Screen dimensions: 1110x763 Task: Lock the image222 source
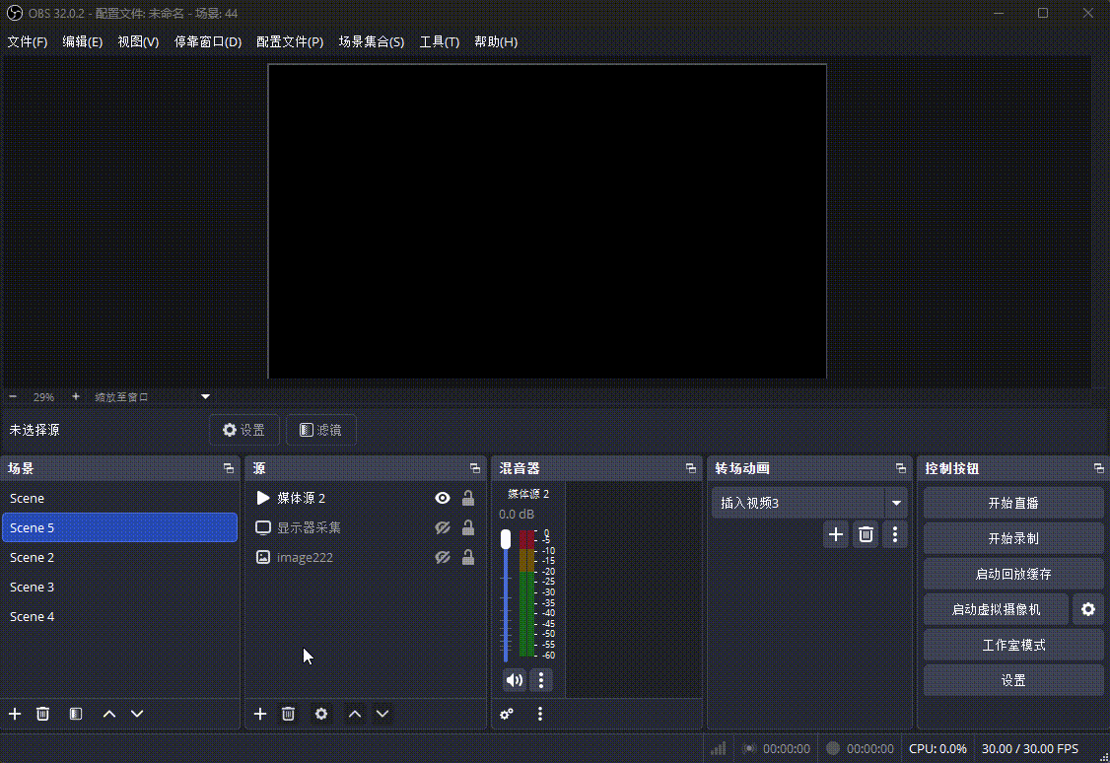[468, 557]
